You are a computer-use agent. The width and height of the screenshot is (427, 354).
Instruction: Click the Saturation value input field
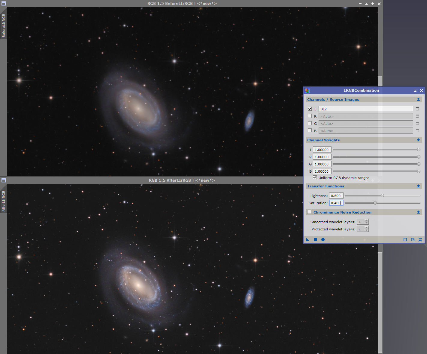coord(336,203)
